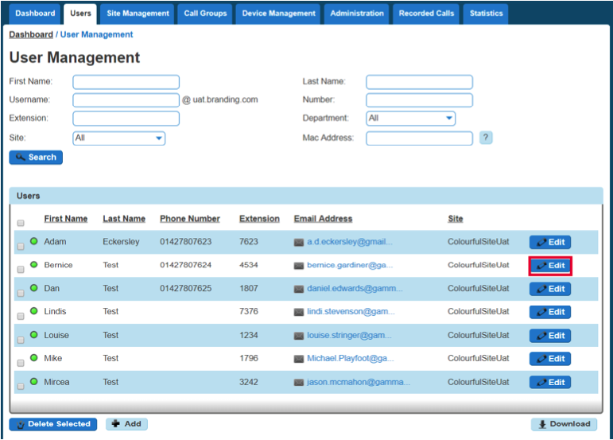The image size is (613, 440).
Task: Focus the Number input field
Action: 419,100
